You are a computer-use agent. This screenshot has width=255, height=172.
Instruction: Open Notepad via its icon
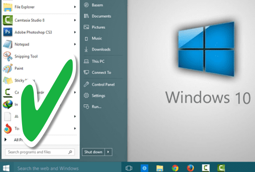(x=7, y=44)
